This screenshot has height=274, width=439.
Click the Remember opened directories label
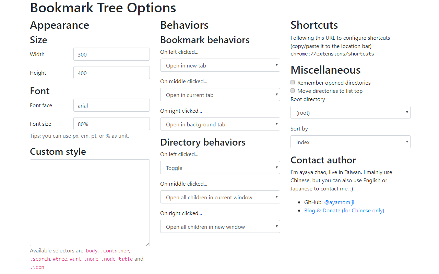tap(334, 83)
